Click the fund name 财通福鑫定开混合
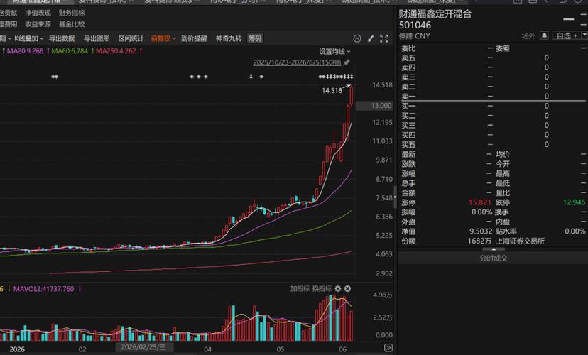The width and height of the screenshot is (588, 355). [x=435, y=14]
